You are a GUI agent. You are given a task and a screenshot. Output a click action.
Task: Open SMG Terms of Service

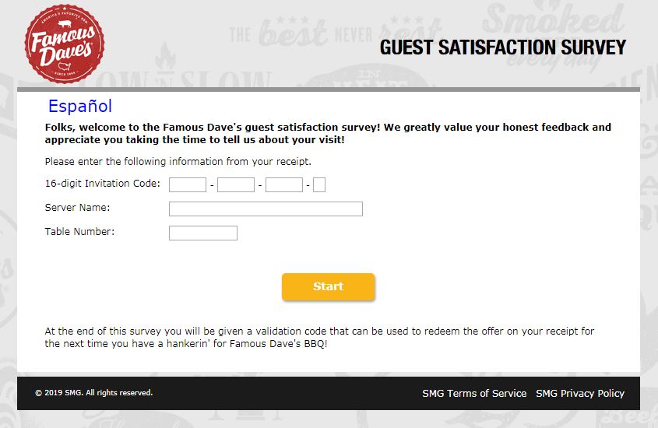click(x=474, y=394)
